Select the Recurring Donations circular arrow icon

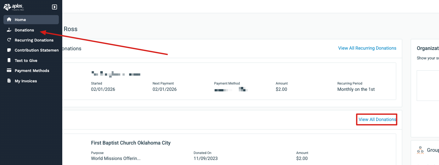pos(9,40)
